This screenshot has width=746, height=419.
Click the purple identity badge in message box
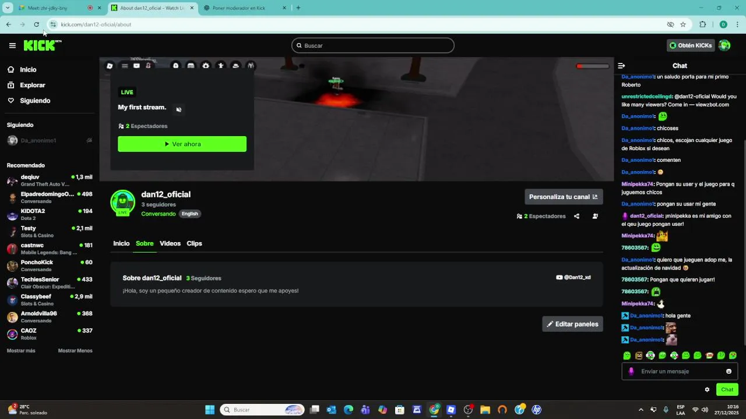tap(631, 371)
